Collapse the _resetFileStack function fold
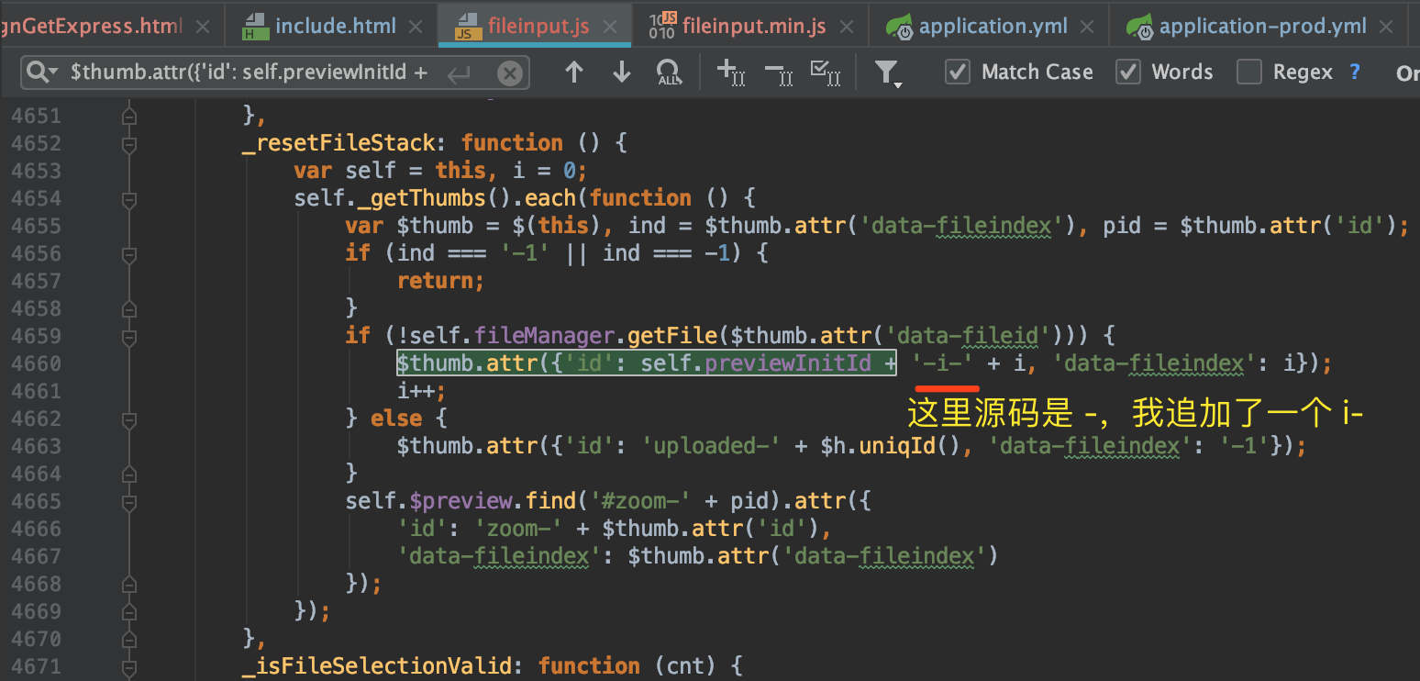Screen dimensions: 1420x681 [x=128, y=142]
